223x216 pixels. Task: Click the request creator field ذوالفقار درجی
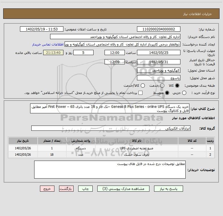point(123,44)
